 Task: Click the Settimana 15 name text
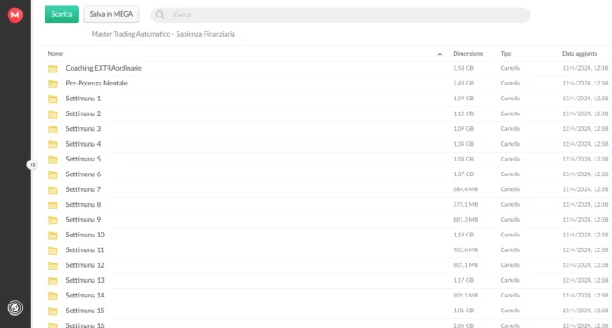(85, 311)
